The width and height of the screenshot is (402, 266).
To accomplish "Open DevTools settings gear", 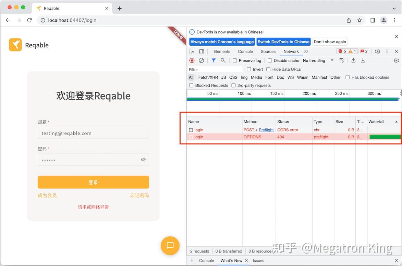I will 377,51.
